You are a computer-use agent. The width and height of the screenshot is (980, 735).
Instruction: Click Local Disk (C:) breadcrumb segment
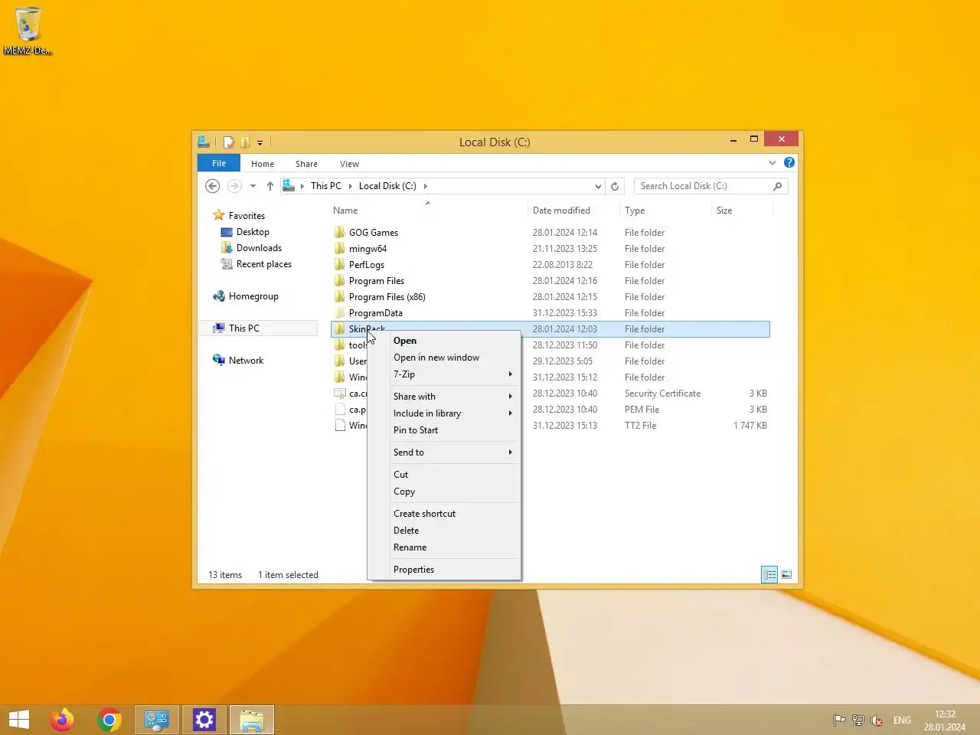pyautogui.click(x=387, y=186)
